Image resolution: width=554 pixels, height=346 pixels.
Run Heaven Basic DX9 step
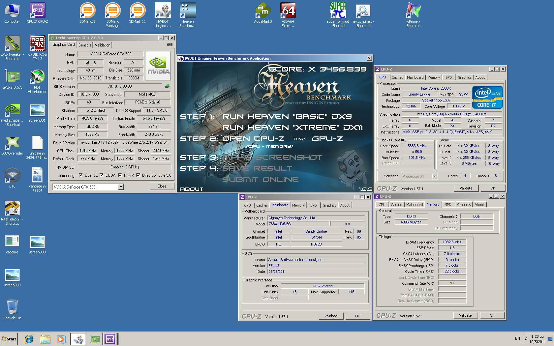tap(287, 117)
